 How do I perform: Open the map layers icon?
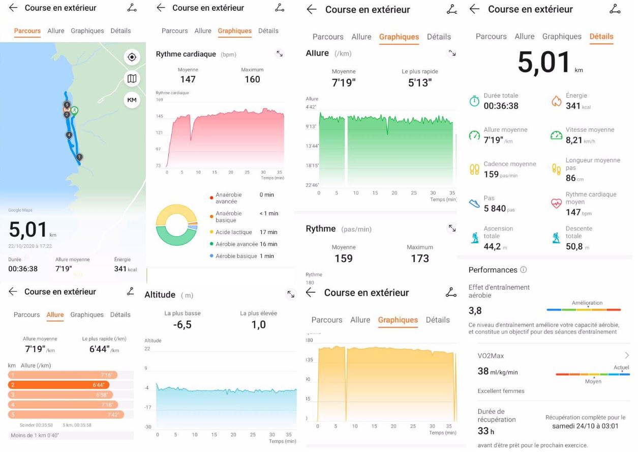tap(132, 78)
